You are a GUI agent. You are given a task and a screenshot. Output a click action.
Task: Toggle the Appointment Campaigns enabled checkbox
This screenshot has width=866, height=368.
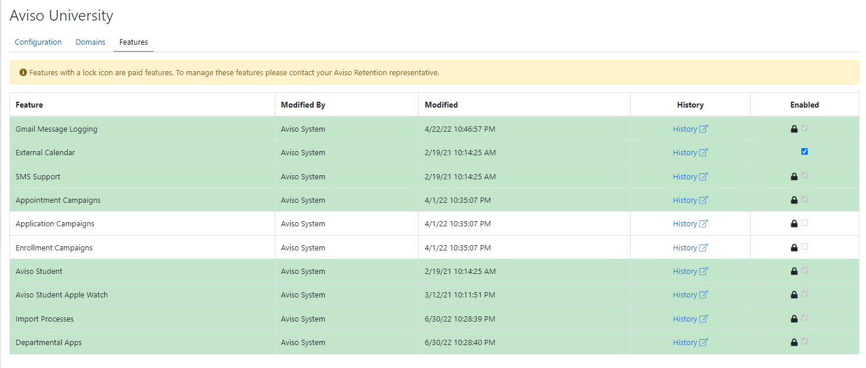pyautogui.click(x=804, y=199)
